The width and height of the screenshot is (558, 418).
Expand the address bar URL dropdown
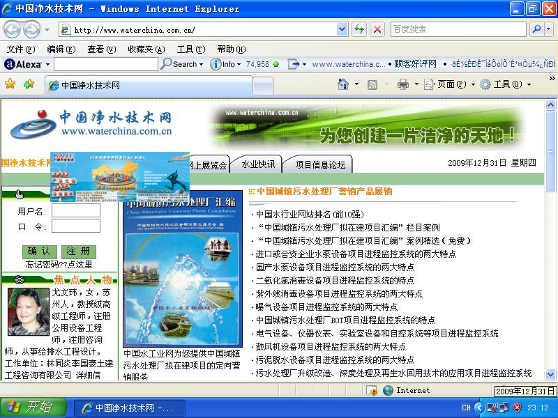342,29
